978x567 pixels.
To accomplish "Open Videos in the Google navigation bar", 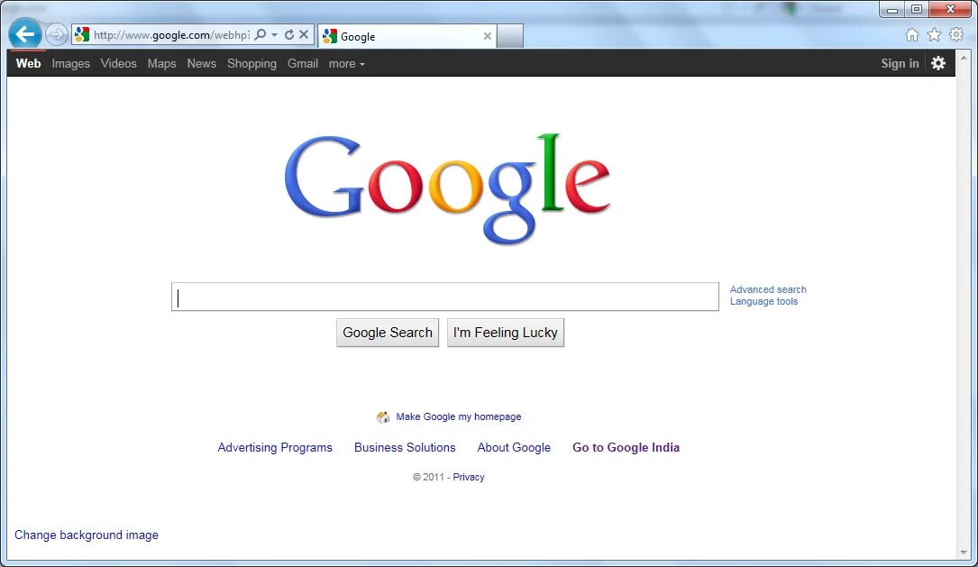I will (118, 64).
